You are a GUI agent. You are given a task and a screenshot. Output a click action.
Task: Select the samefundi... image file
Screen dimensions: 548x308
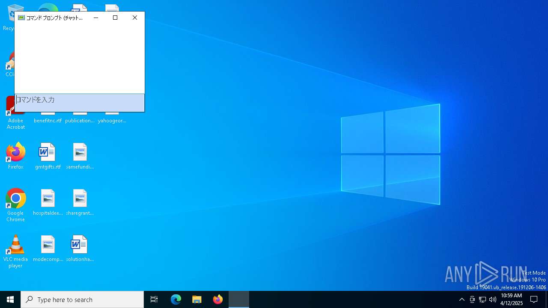[x=80, y=156]
